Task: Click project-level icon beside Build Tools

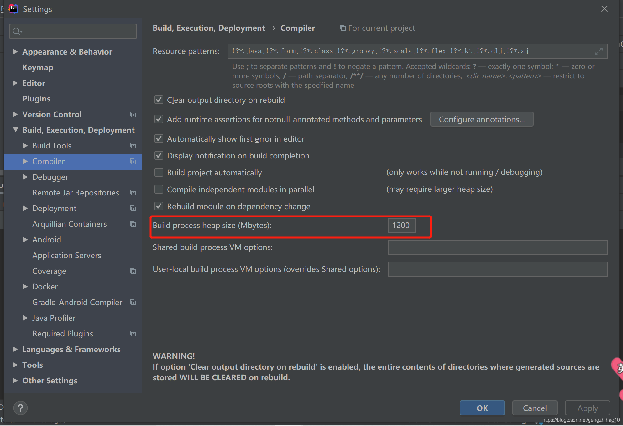Action: coord(133,146)
